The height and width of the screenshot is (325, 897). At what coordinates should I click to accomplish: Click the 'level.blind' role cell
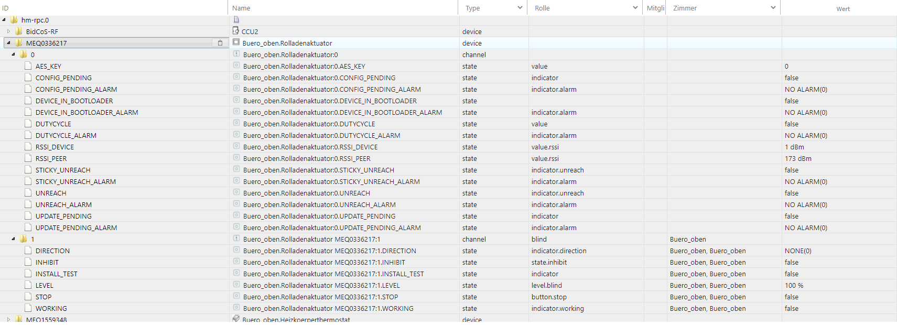coord(546,285)
